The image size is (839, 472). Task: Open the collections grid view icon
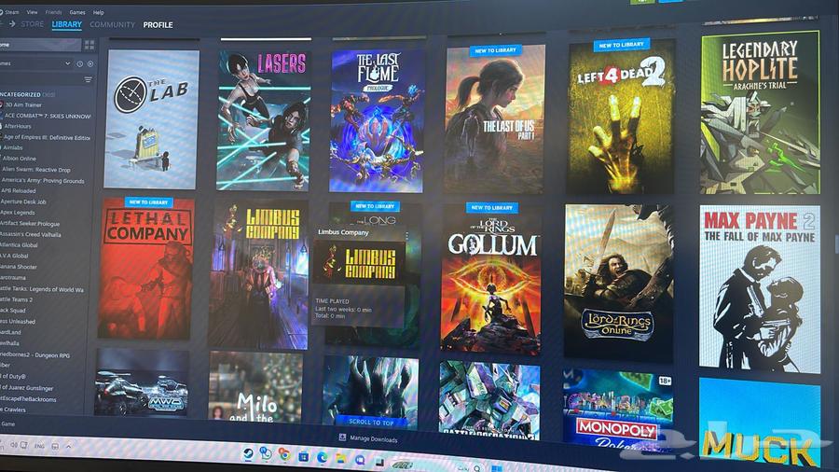click(89, 44)
